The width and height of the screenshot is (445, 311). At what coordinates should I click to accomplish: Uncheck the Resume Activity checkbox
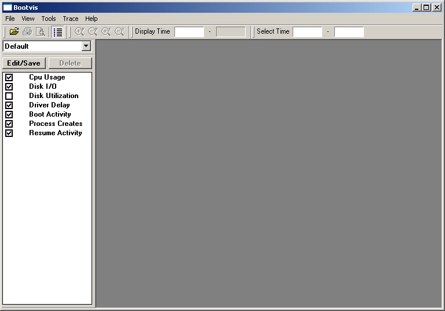coord(9,133)
